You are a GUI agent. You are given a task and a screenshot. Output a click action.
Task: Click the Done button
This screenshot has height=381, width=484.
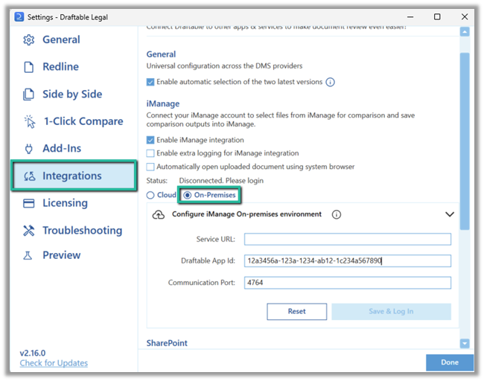(450, 362)
